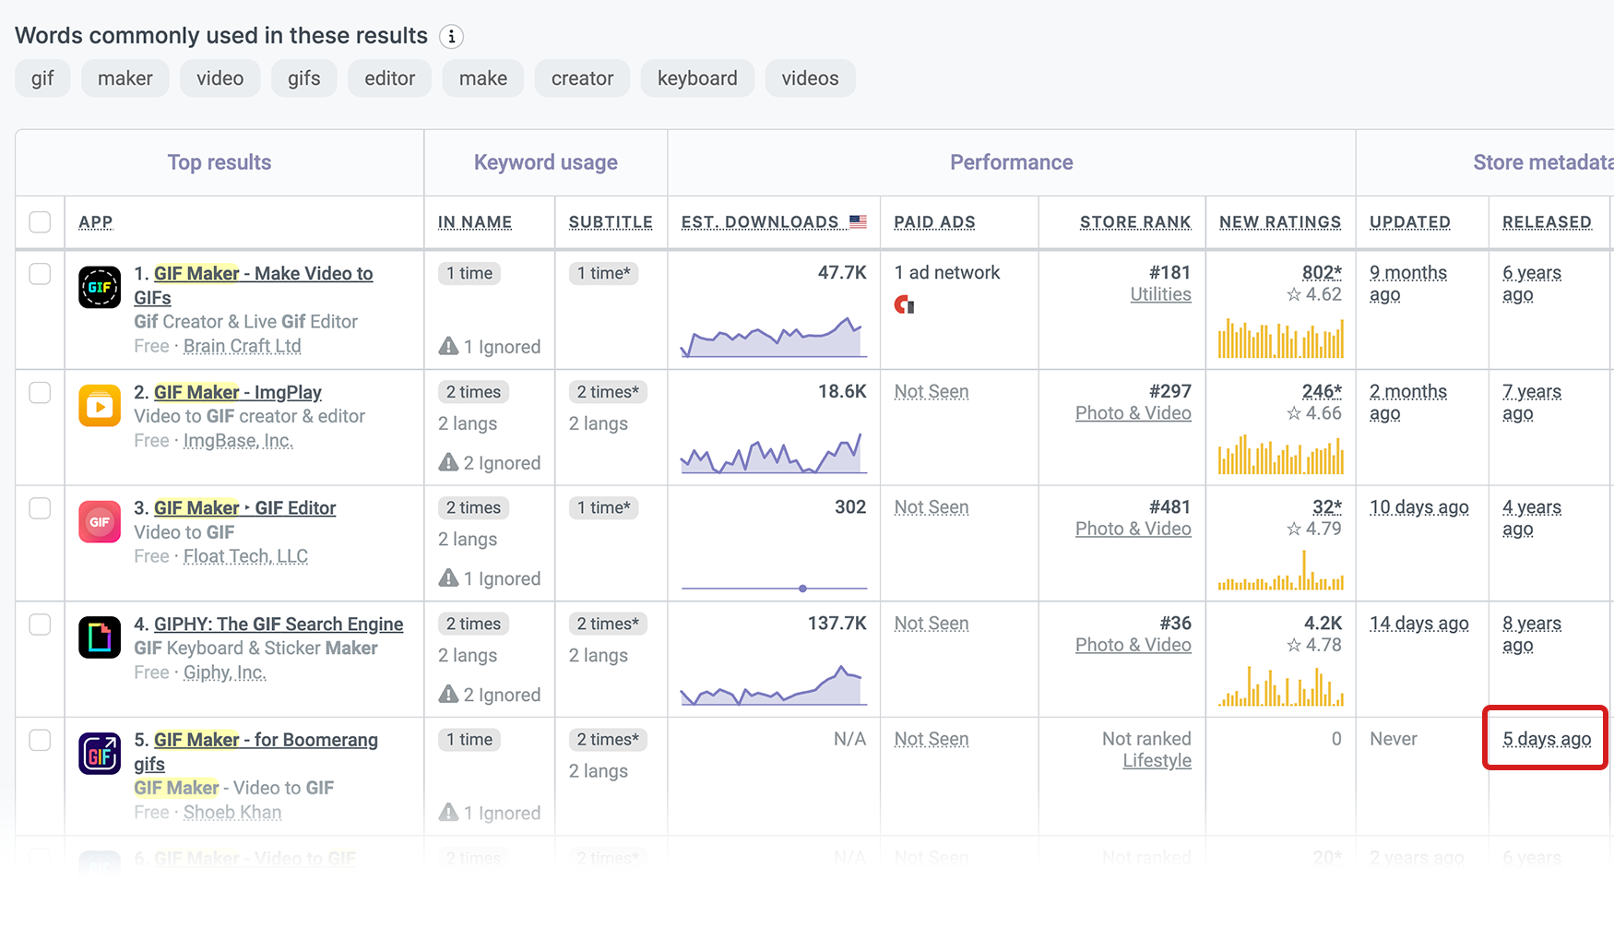Check the box for GIF Maker - ImgPlay
This screenshot has width=1614, height=940.
coord(40,393)
